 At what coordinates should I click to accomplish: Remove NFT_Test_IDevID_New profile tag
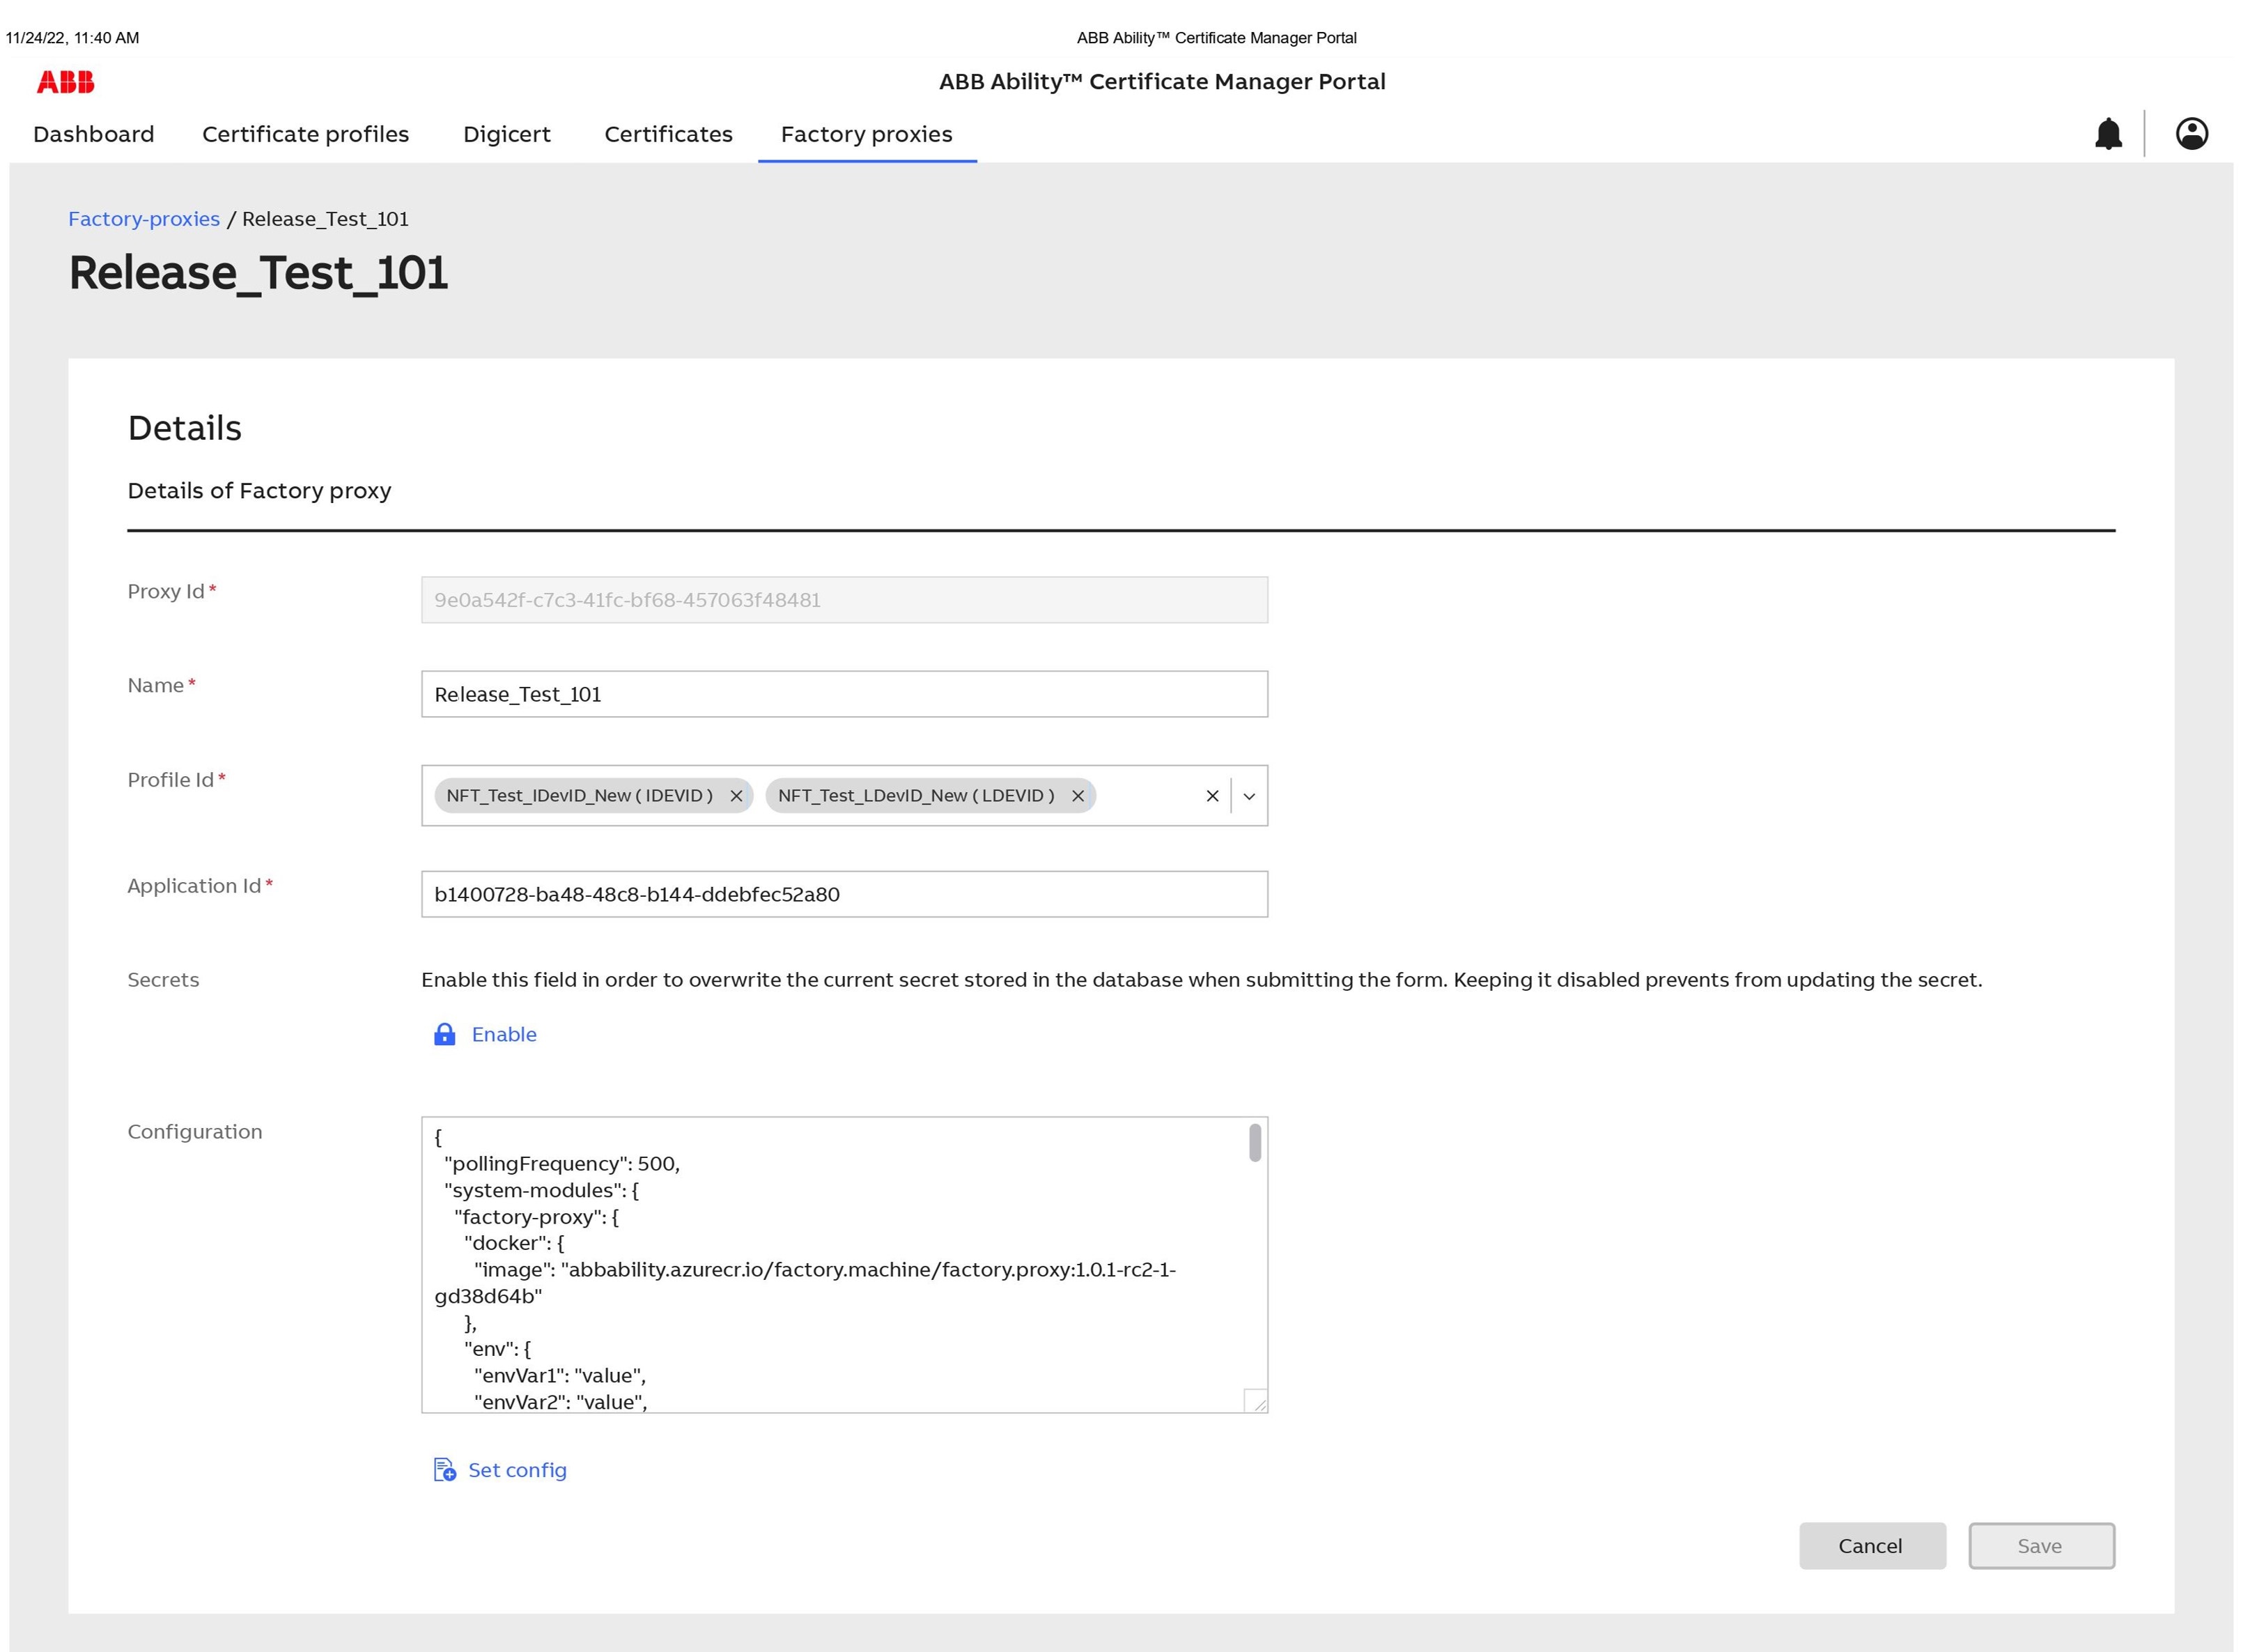click(x=737, y=796)
